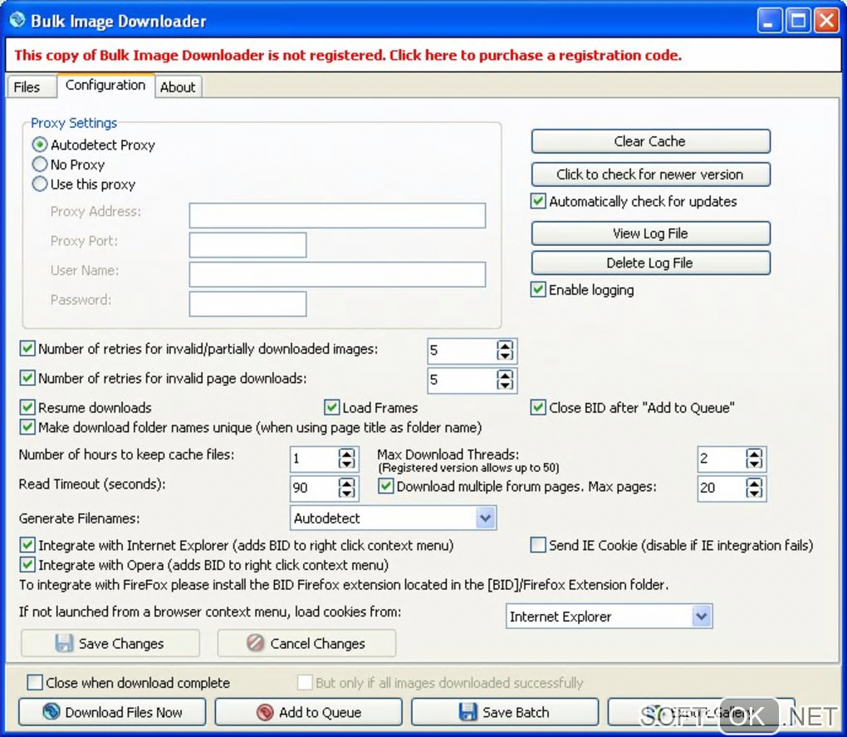Viewport: 847px width, 737px height.
Task: Click the globe icon on Download Files Now
Action: coord(51,711)
